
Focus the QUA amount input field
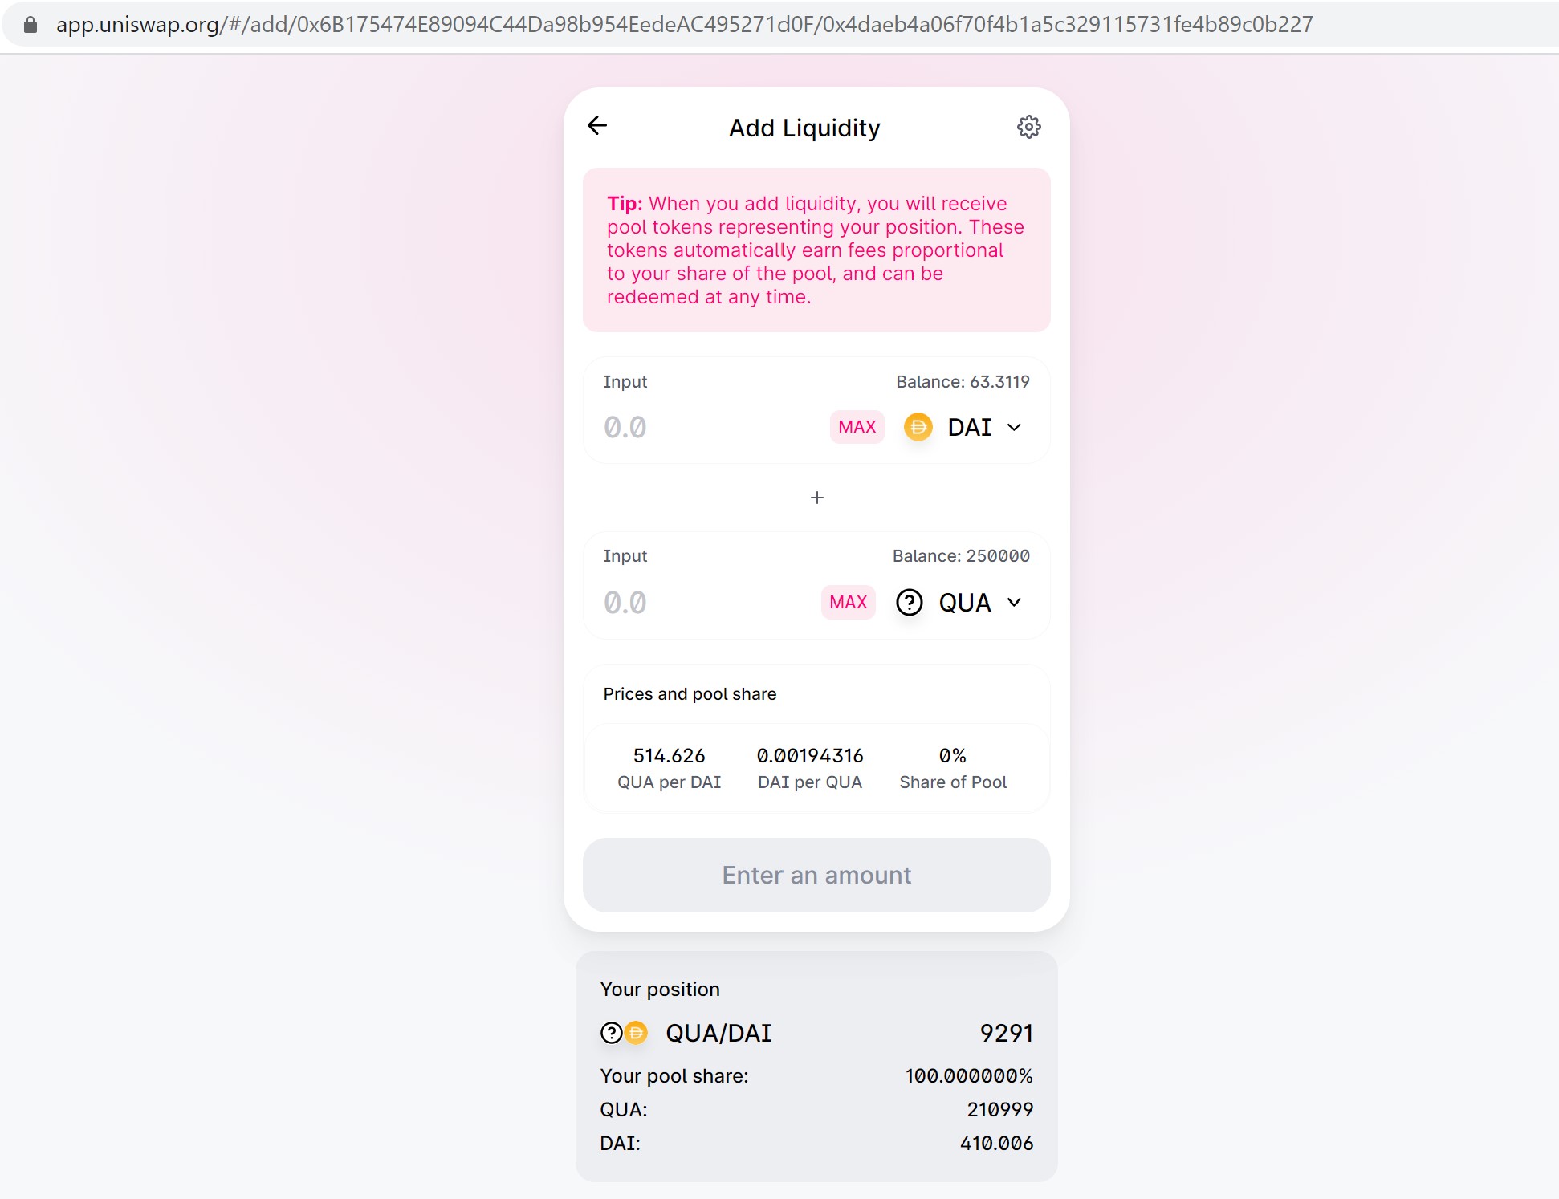(706, 602)
